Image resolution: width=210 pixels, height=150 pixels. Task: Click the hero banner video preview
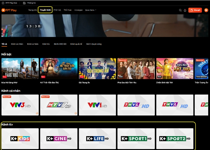[105, 25]
